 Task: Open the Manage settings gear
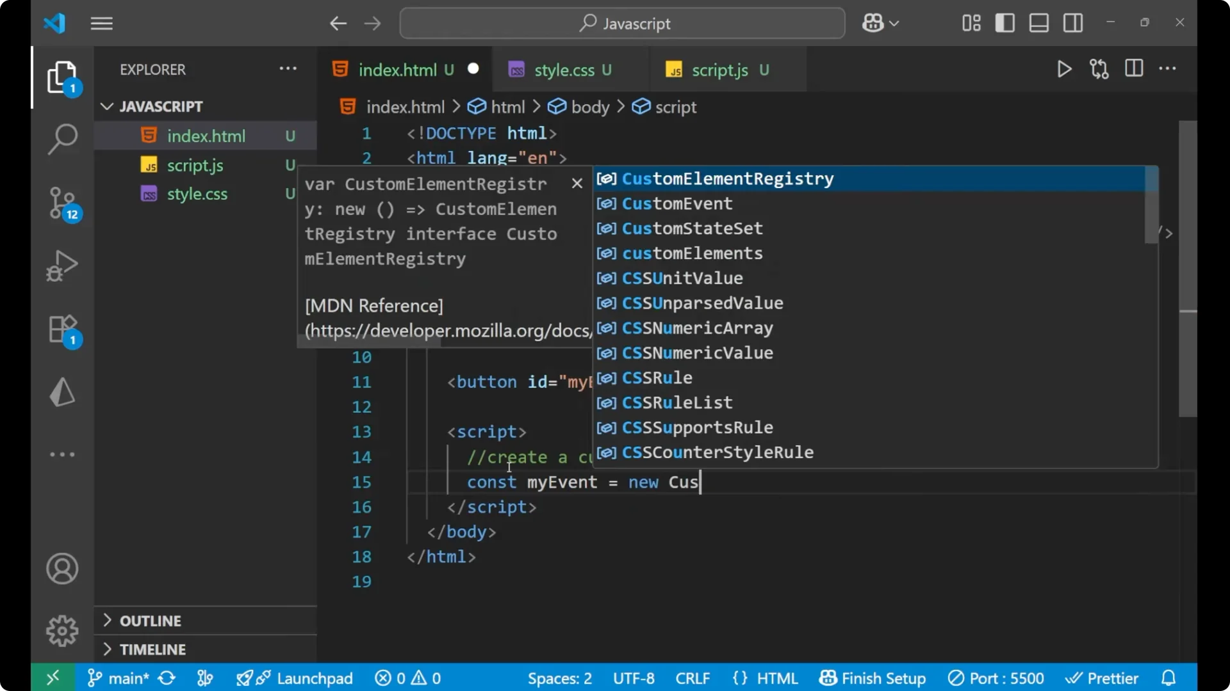tap(61, 630)
